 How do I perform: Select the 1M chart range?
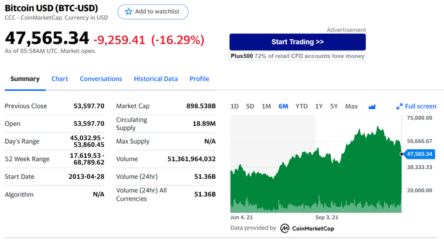tap(266, 107)
